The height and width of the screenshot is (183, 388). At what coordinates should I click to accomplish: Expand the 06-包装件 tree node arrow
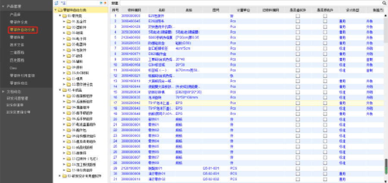pos(64,50)
